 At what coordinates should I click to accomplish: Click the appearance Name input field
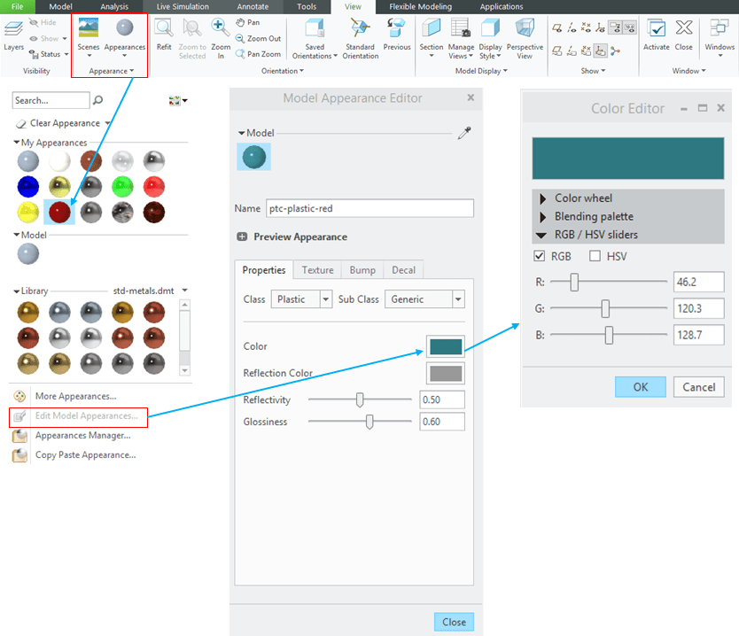[369, 209]
